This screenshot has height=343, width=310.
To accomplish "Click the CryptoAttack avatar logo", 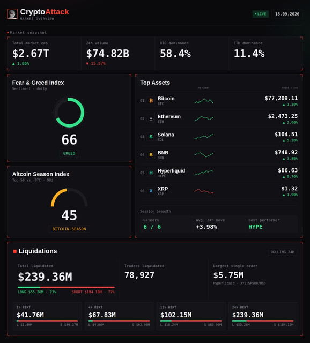I will [x=12, y=14].
